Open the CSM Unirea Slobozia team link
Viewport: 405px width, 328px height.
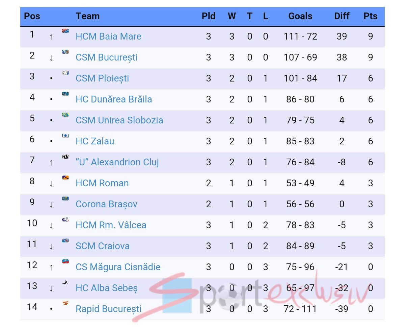(119, 120)
